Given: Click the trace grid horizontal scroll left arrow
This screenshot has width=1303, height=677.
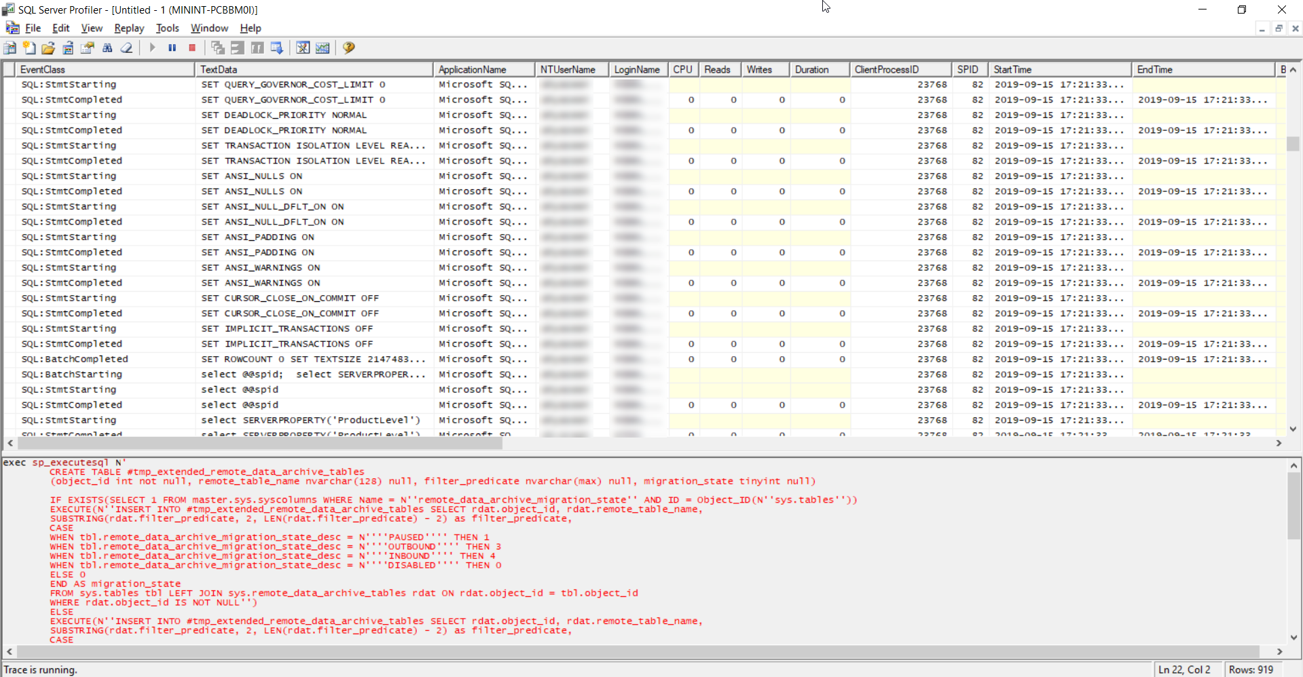Looking at the screenshot, I should (10, 443).
